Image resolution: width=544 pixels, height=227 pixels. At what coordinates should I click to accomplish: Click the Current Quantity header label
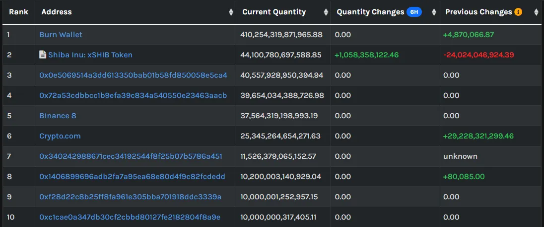click(274, 12)
